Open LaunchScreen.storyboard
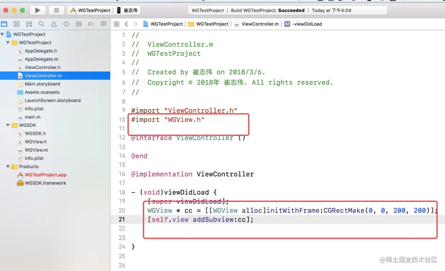Image resolution: width=445 pixels, height=271 pixels. (x=52, y=101)
